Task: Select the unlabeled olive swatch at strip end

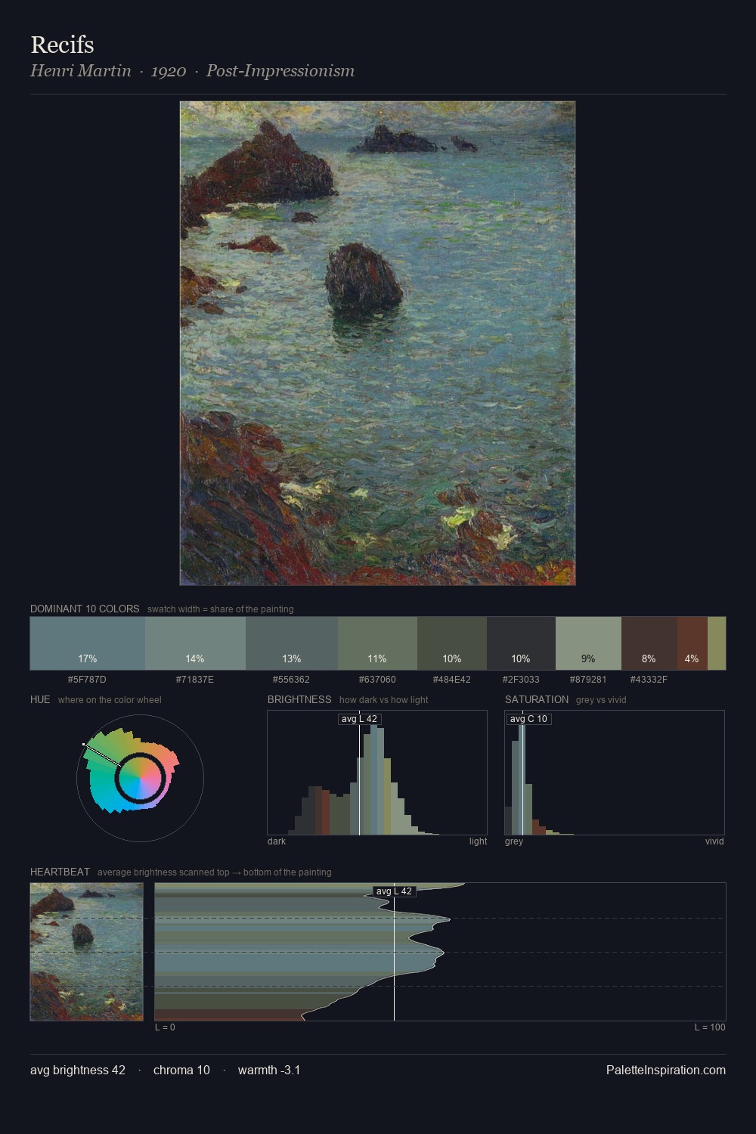Action: pyautogui.click(x=717, y=643)
